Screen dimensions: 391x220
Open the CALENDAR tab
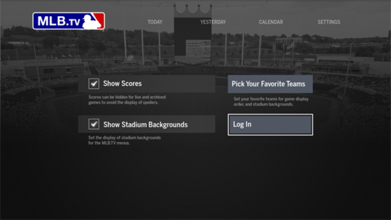271,22
